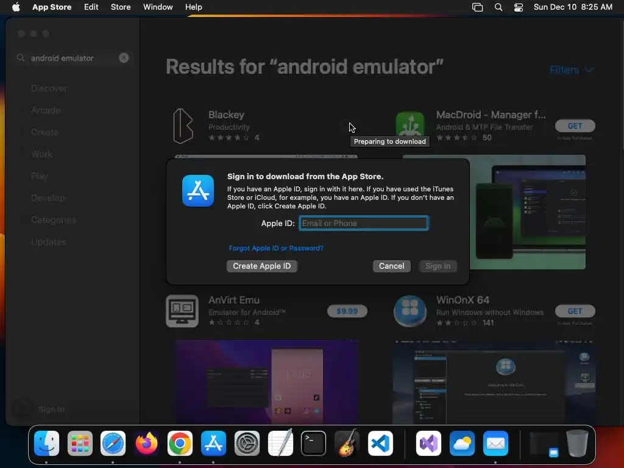
Task: Open the Trash in the Dock
Action: [578, 443]
